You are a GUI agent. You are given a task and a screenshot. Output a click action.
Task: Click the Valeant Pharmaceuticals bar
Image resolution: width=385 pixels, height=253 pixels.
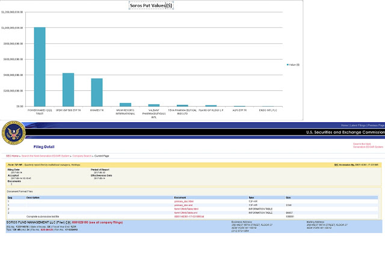pos(154,105)
